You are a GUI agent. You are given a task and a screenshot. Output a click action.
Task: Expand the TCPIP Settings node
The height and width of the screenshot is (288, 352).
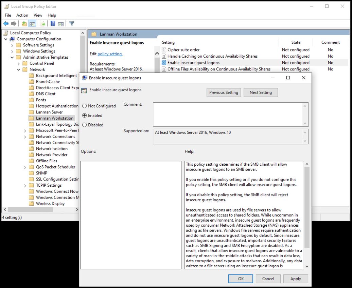click(25, 185)
